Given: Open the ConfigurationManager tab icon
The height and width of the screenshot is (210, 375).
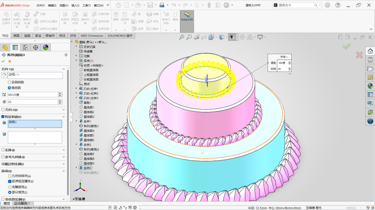Looking at the screenshot, I should 25,47.
